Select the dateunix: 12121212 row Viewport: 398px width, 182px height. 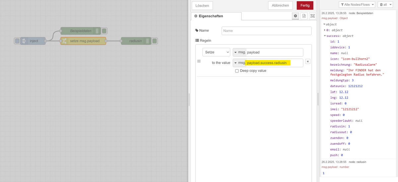pyautogui.click(x=346, y=86)
